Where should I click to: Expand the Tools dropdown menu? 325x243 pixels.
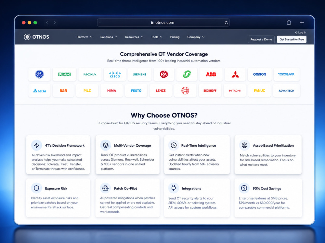click(157, 37)
